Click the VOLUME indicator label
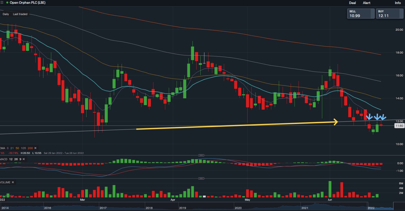The image size is (405, 211). tap(5, 182)
